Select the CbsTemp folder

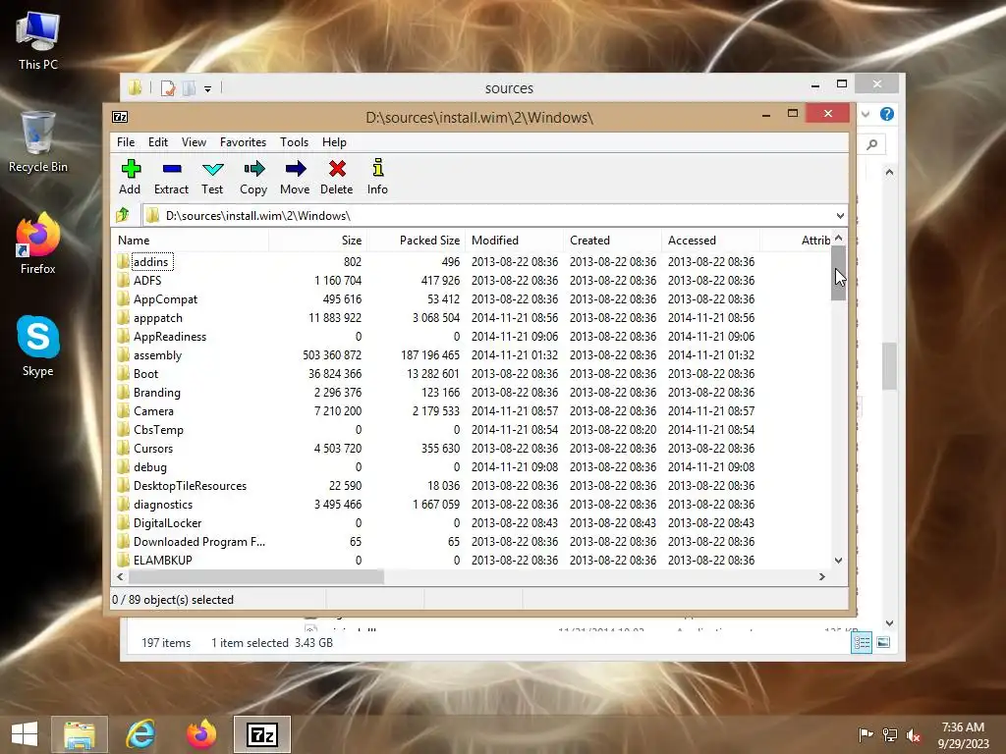pos(158,430)
